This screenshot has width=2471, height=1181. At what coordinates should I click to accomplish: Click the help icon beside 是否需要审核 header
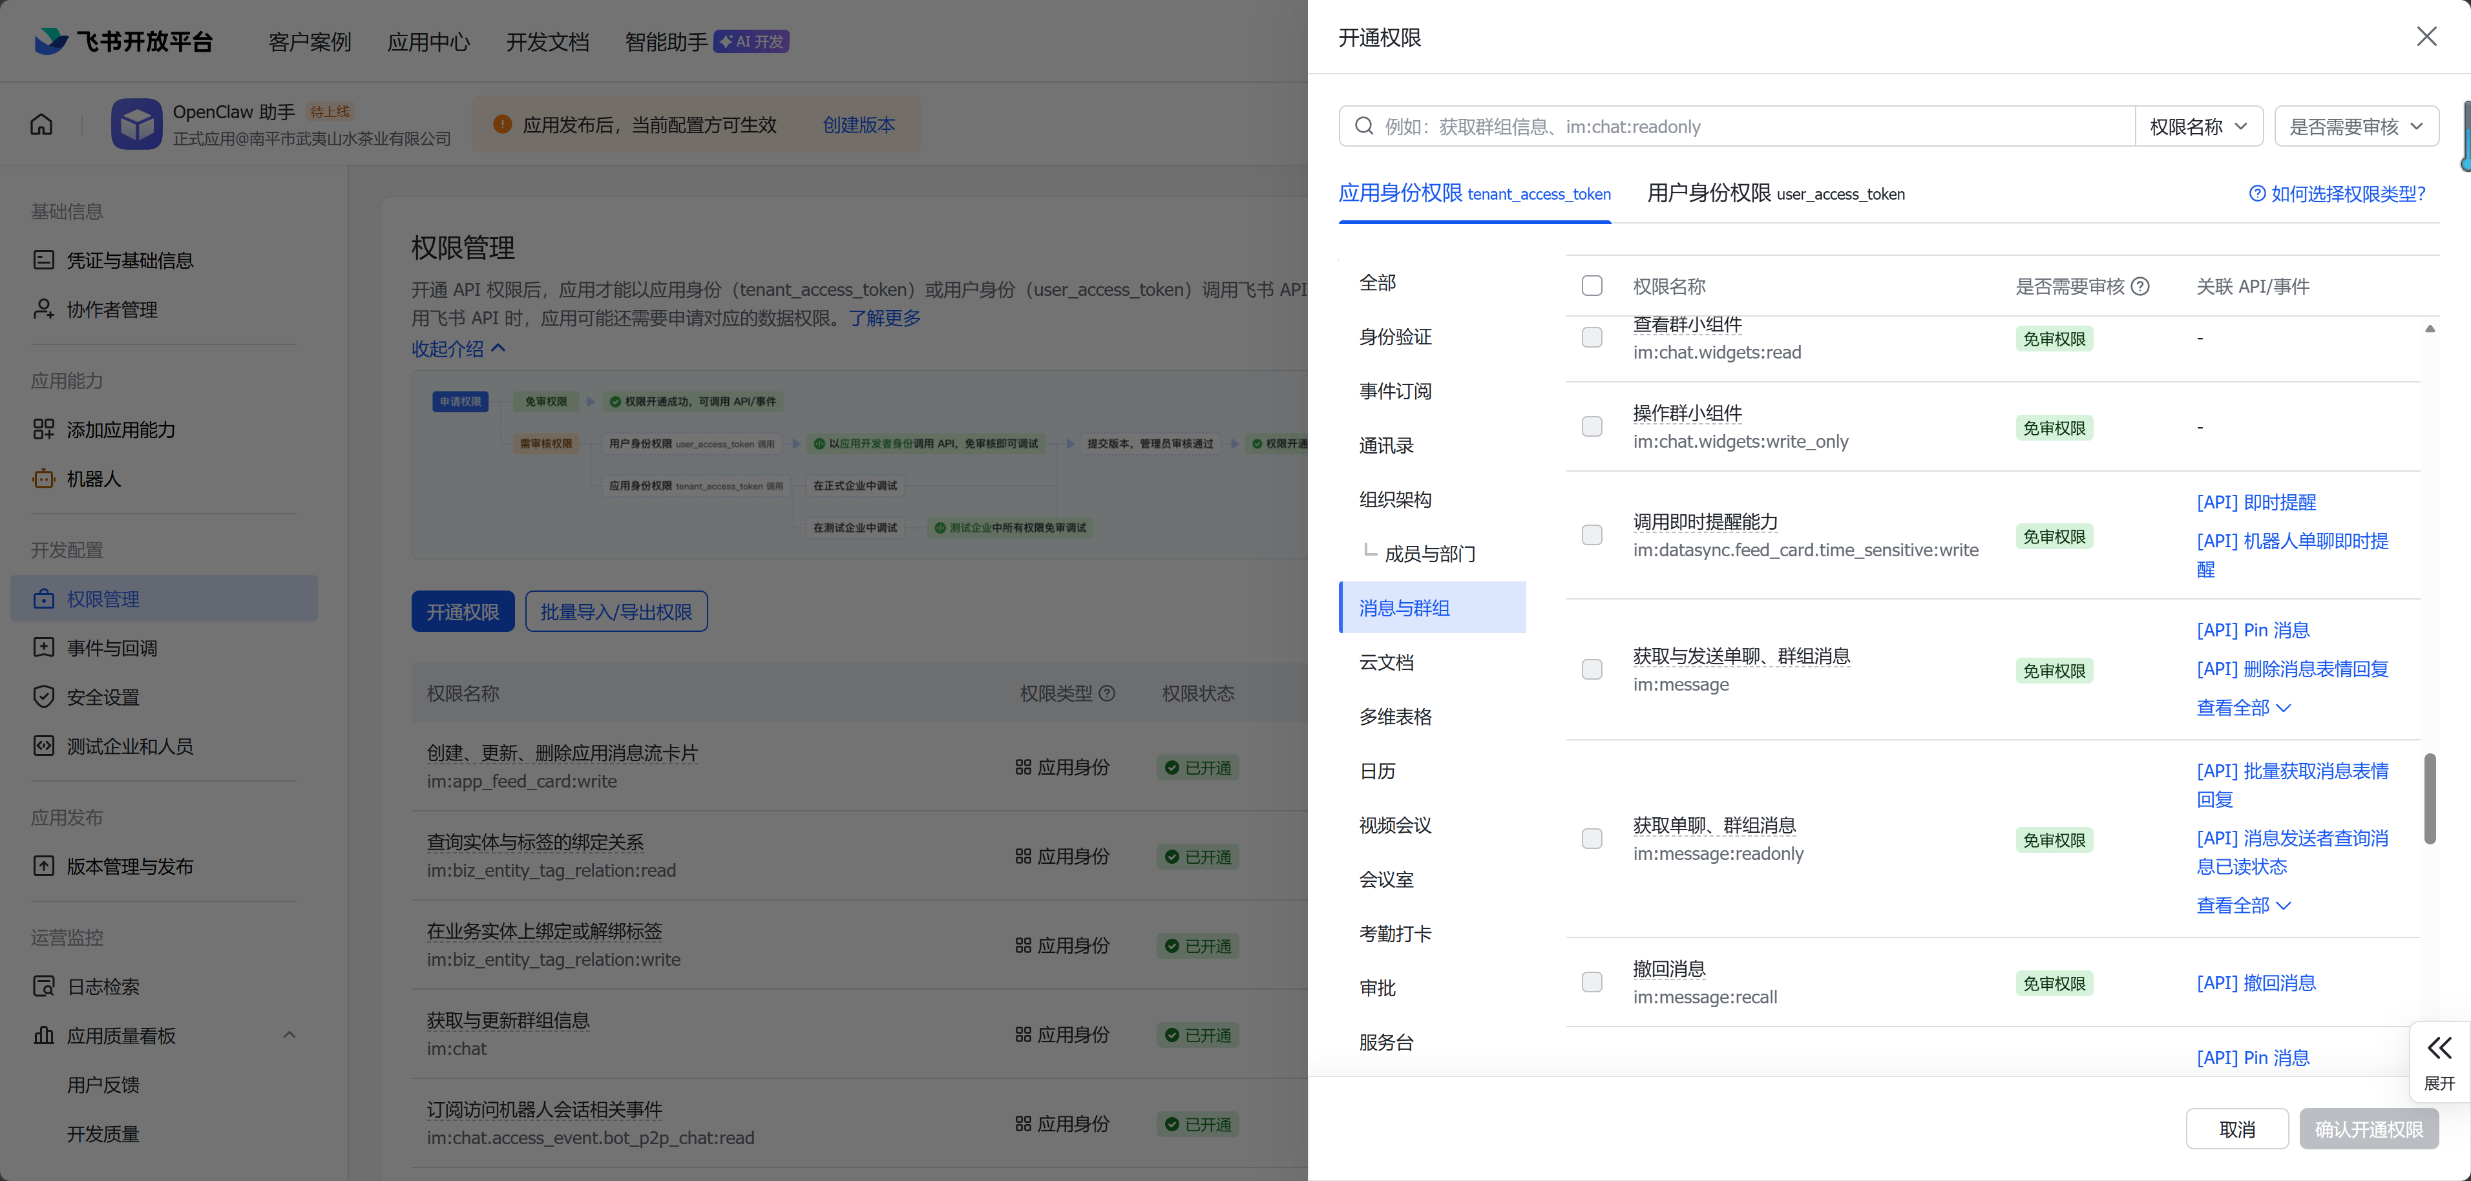(2140, 286)
